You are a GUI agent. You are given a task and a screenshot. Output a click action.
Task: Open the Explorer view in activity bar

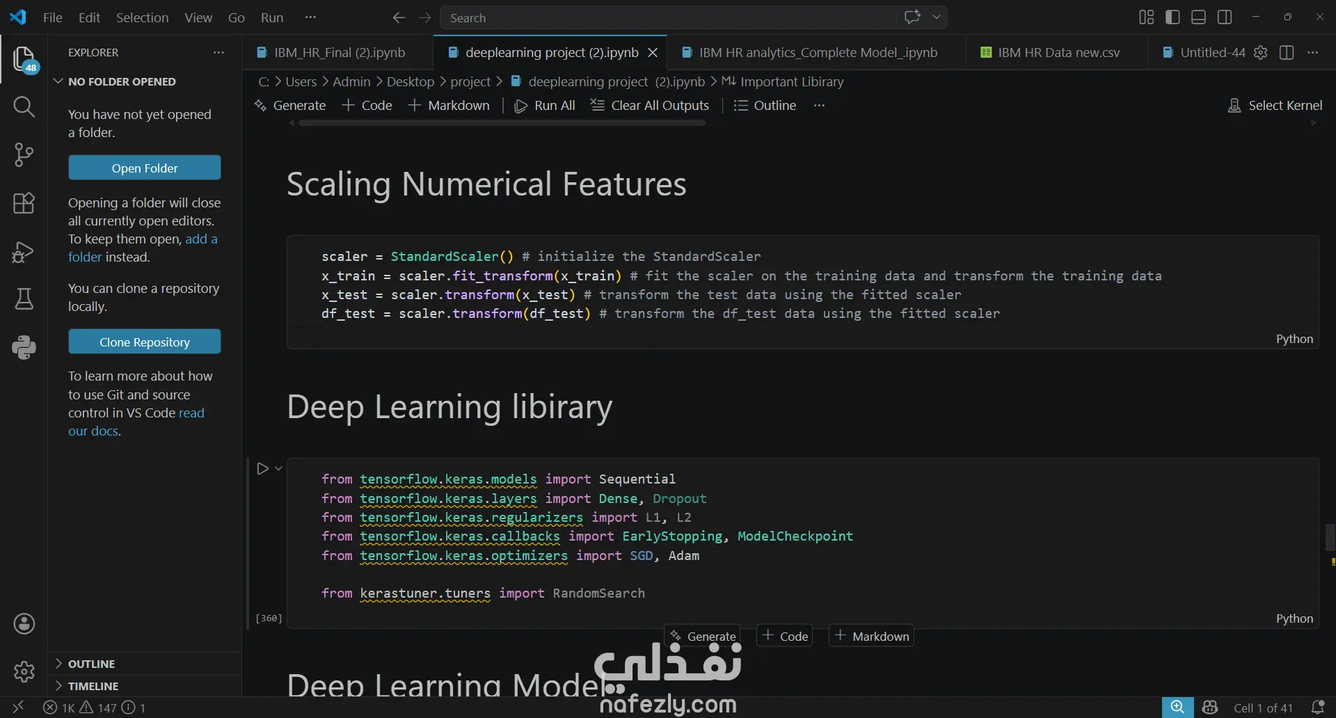[24, 59]
